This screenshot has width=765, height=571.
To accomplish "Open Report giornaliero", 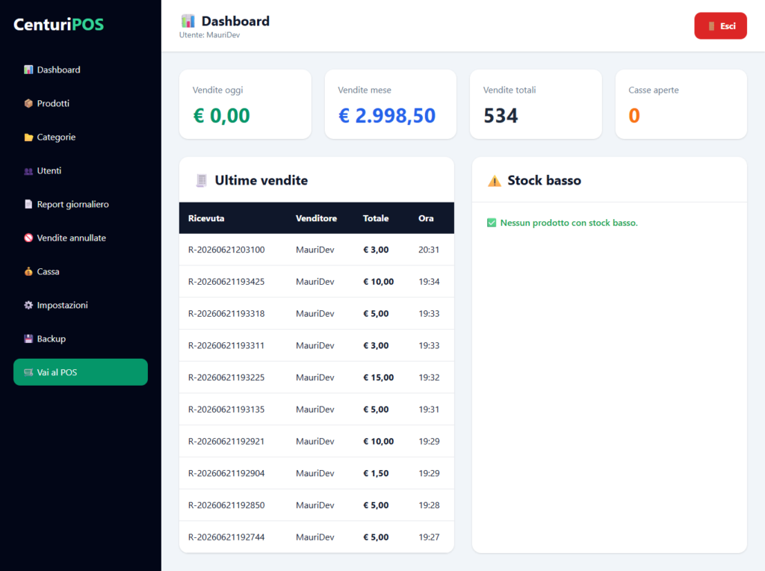I will tap(81, 204).
